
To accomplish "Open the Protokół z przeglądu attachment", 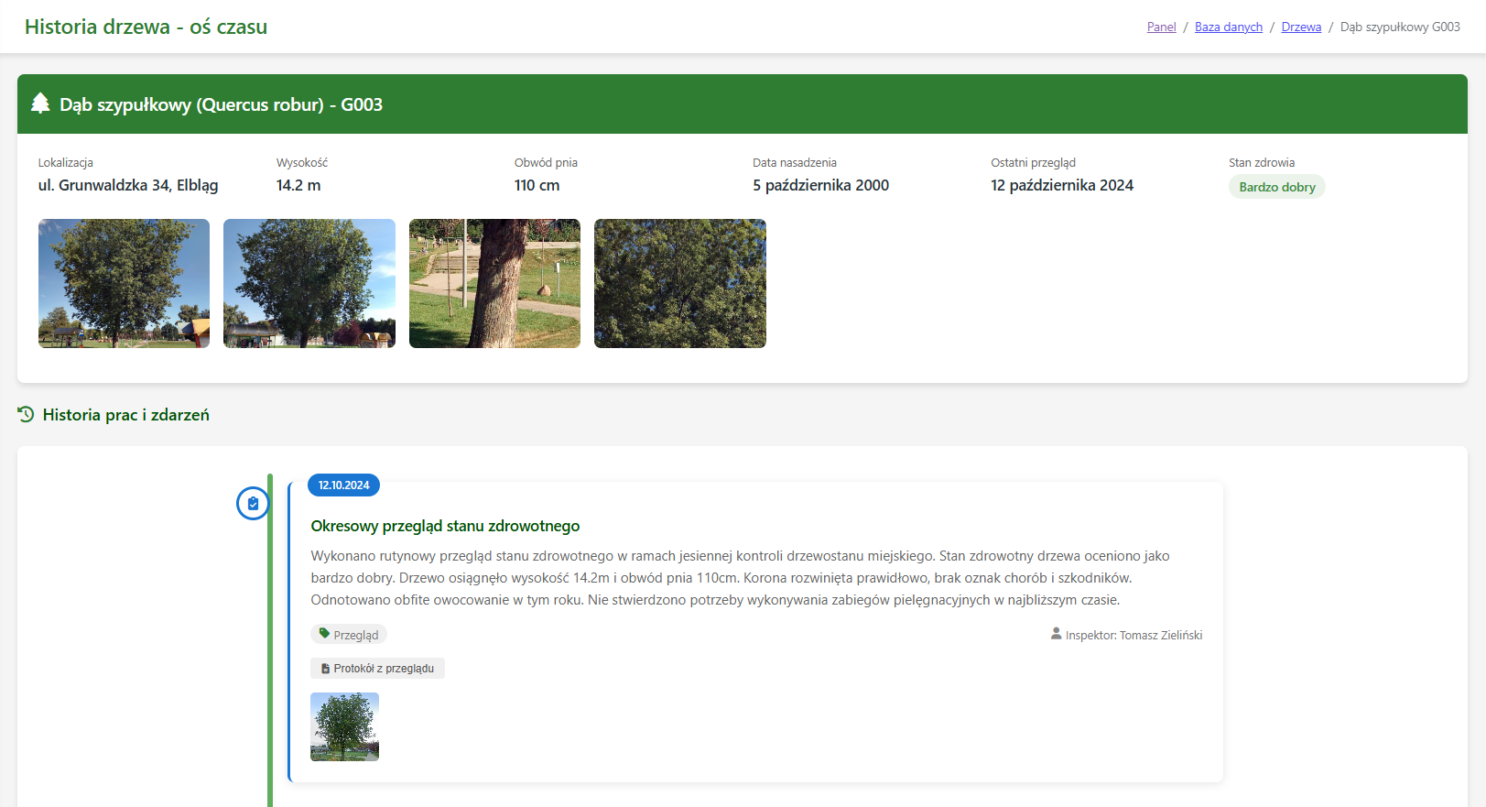I will 377,669.
